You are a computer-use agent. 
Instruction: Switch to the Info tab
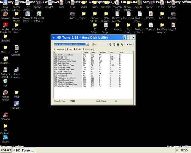click(x=69, y=49)
